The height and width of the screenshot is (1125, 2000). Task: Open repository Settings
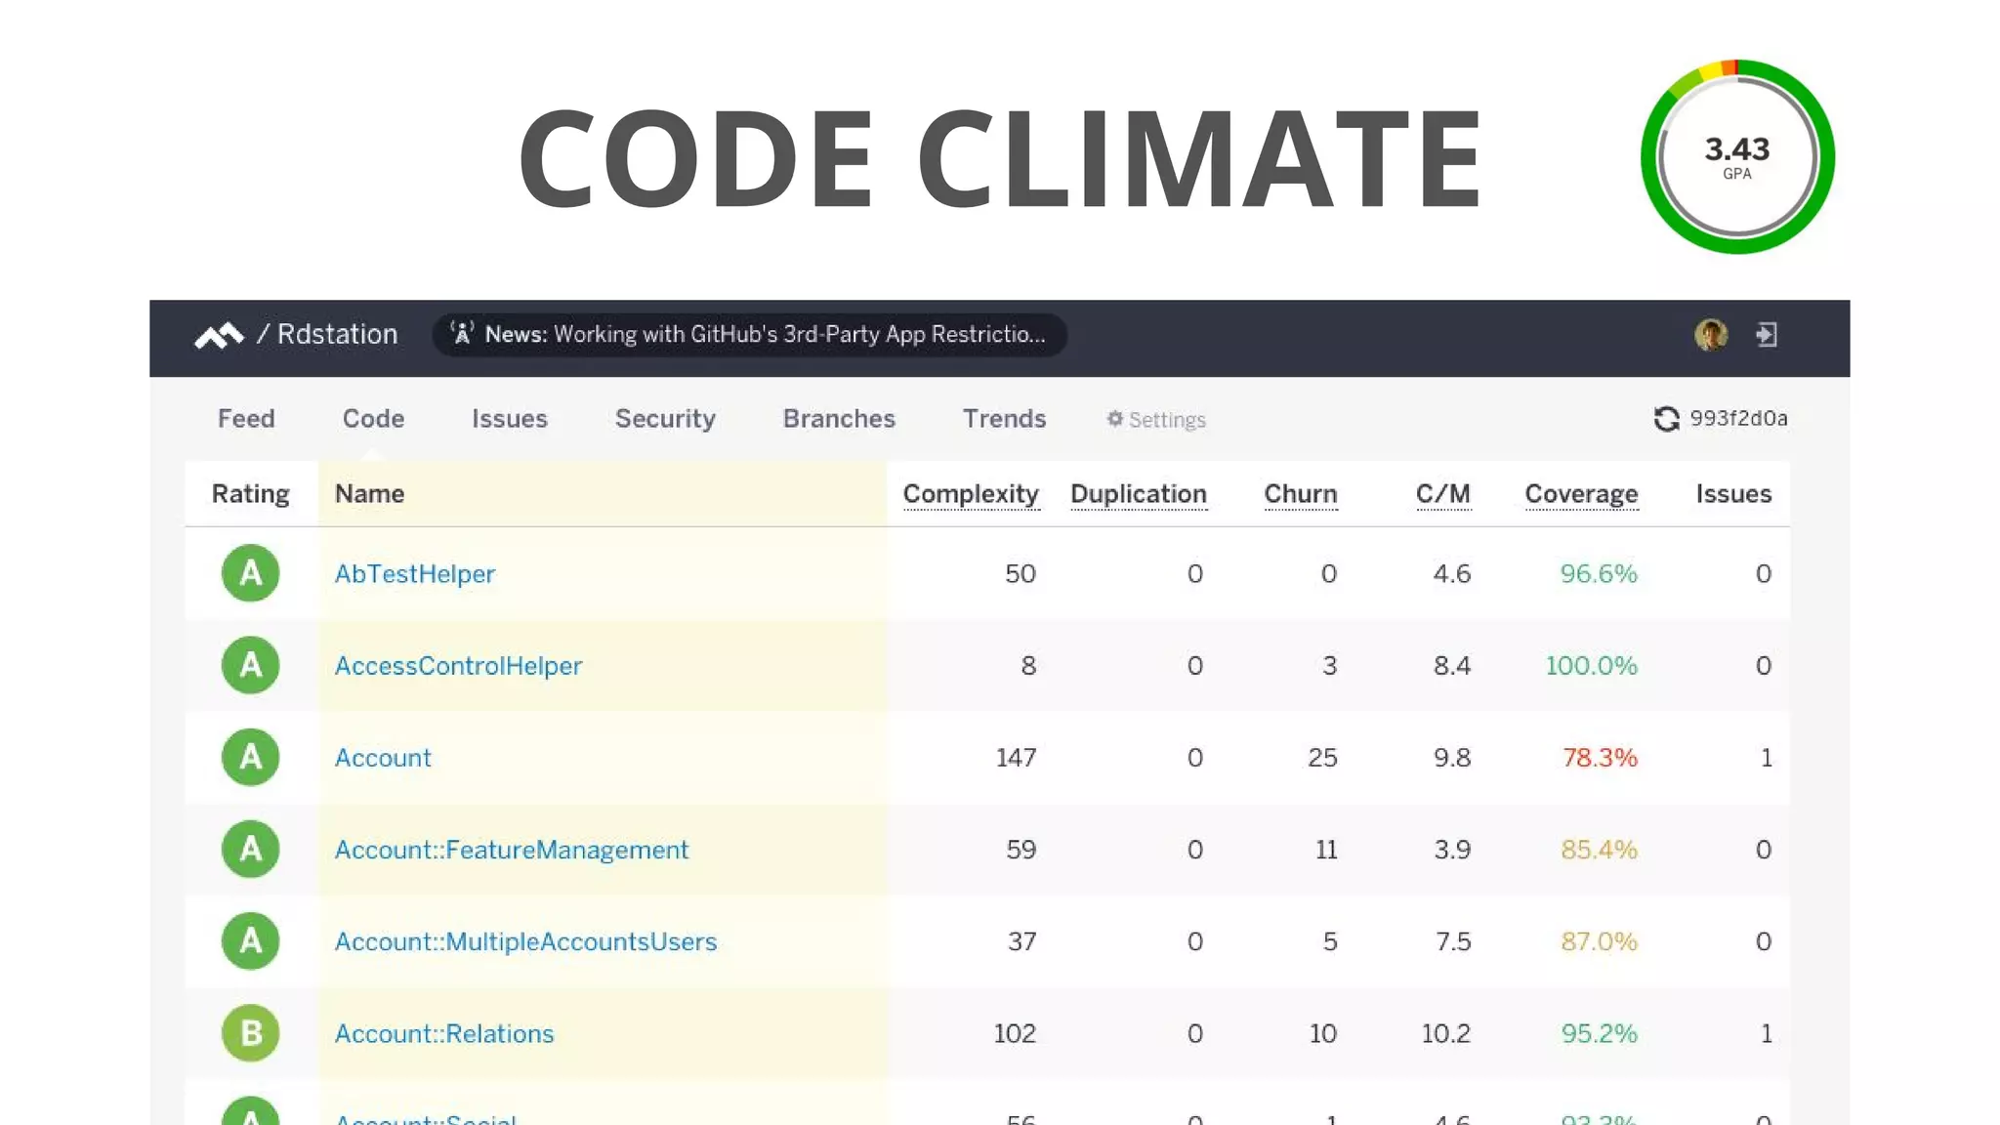[1156, 420]
